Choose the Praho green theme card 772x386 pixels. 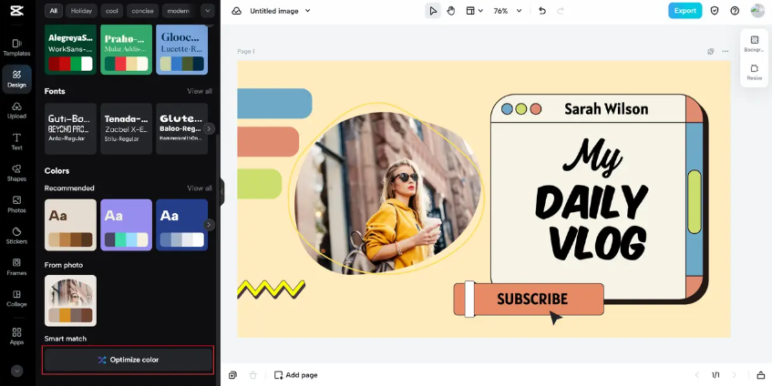126,49
